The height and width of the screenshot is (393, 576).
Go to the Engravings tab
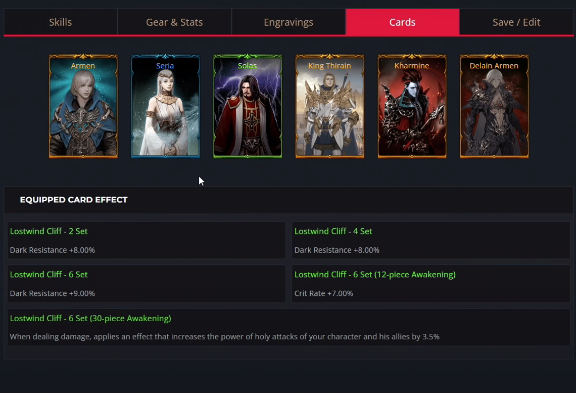(289, 22)
